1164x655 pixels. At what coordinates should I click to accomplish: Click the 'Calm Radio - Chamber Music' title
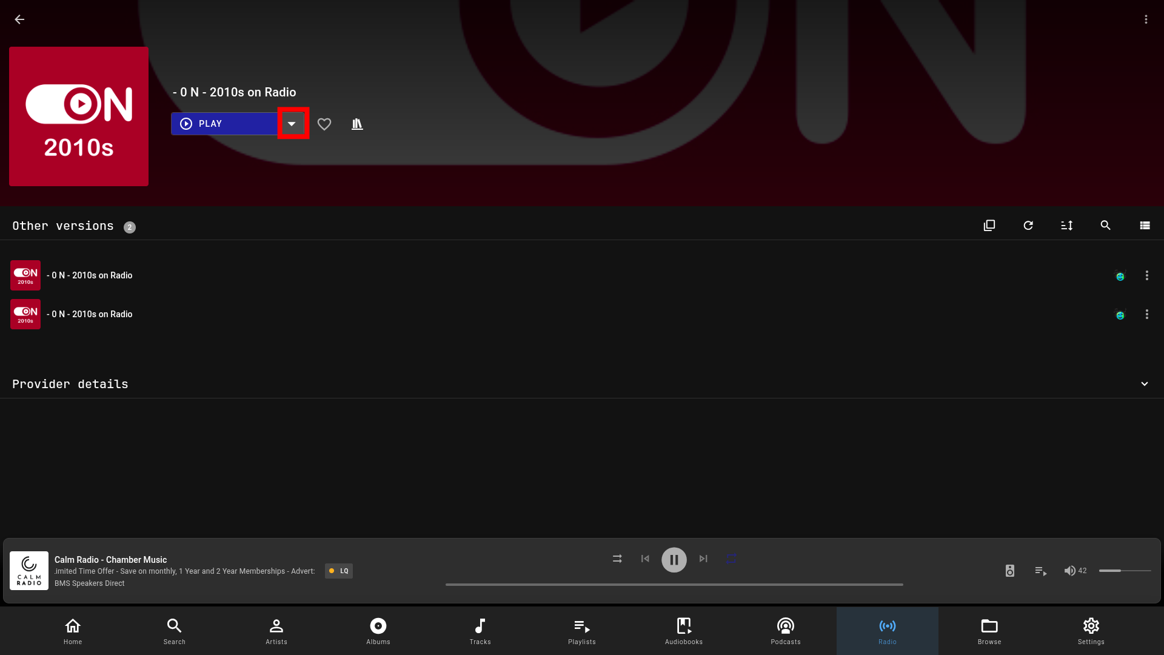click(110, 560)
